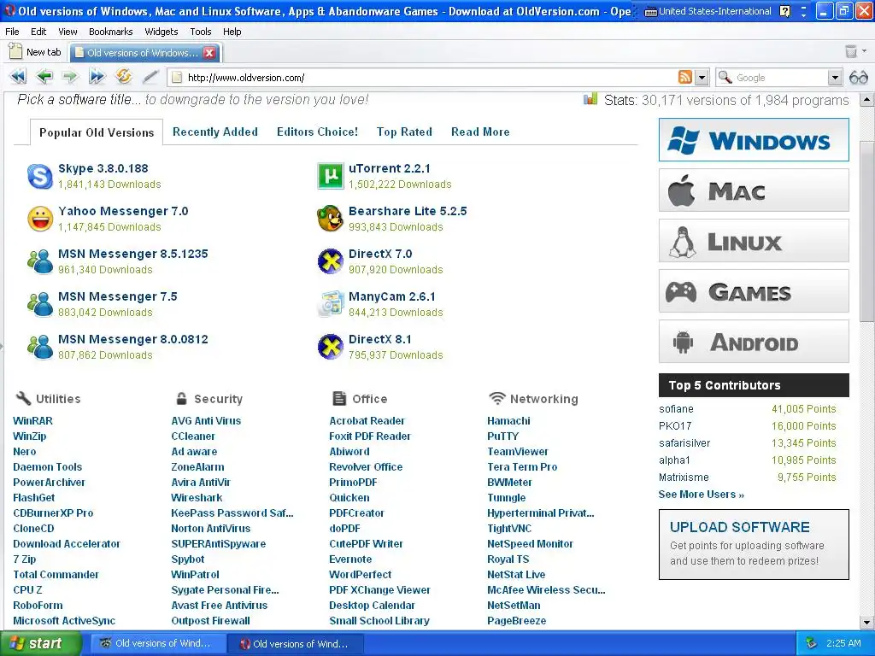Go forward with the green Forward arrow
Image resolution: width=875 pixels, height=656 pixels.
point(70,76)
